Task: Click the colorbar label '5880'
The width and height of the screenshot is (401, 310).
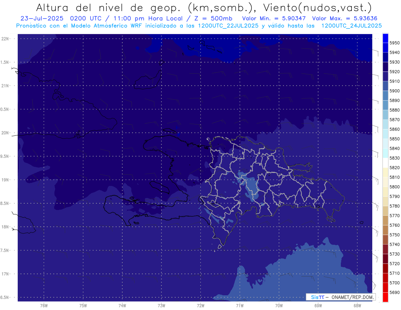Action: point(395,110)
